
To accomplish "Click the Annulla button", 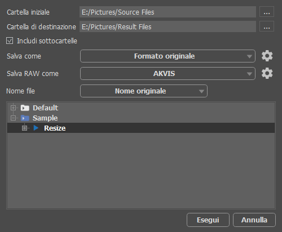I will pyautogui.click(x=254, y=220).
